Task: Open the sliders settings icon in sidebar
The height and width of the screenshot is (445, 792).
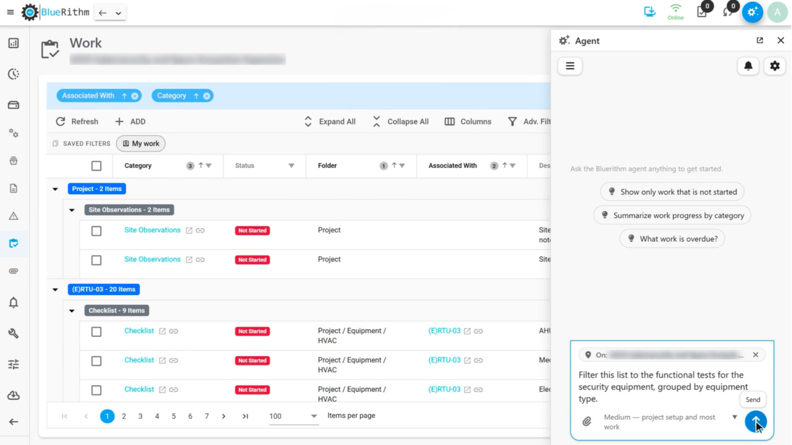Action: tap(14, 364)
